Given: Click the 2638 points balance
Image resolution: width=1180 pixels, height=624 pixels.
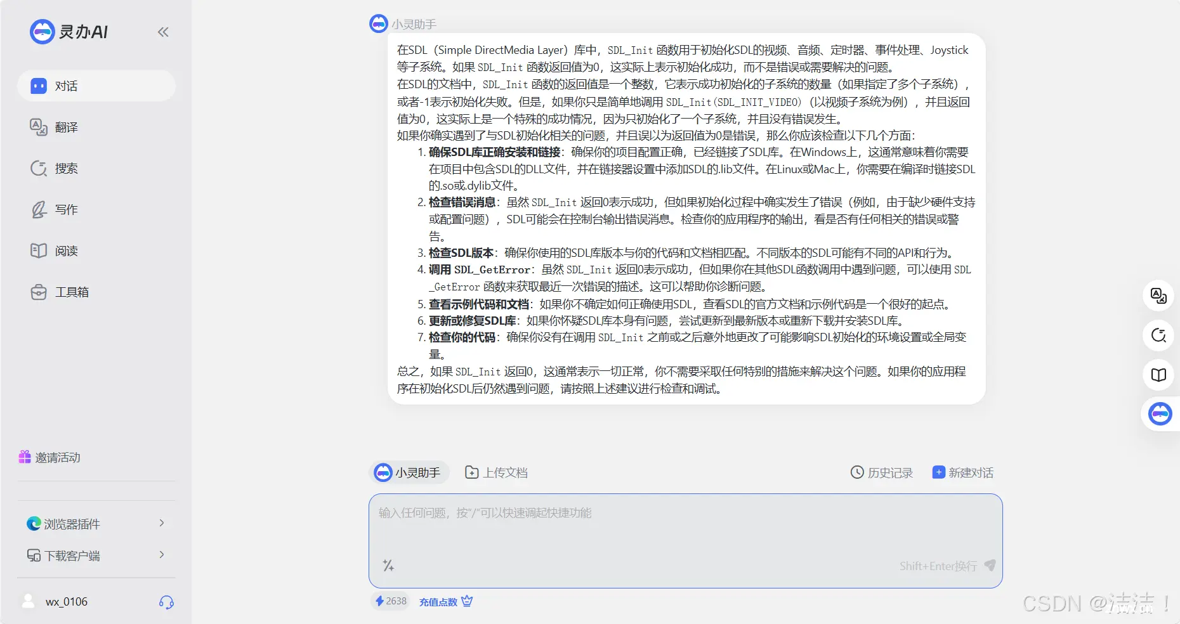Looking at the screenshot, I should click(391, 601).
